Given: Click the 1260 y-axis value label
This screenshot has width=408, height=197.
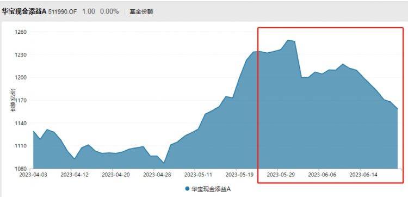Looking at the screenshot, I should (x=21, y=32).
